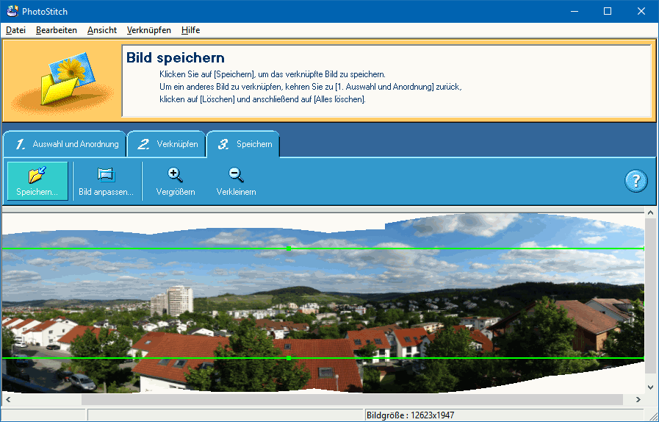Zoom out with the Verkleinern magnifier
Screen dimensions: 659x422
point(236,181)
